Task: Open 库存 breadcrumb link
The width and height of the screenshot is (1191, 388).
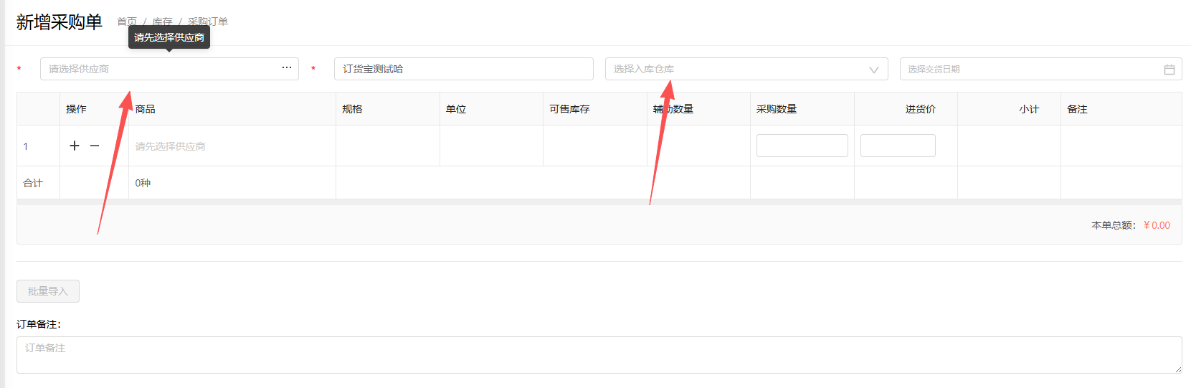Action: (x=162, y=22)
